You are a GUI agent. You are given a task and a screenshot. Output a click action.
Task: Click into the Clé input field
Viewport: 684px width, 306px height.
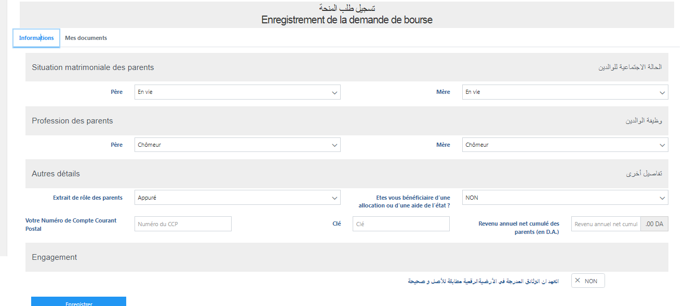point(400,224)
